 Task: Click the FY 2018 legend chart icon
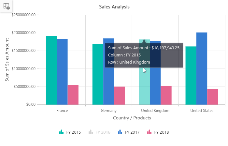click(149, 132)
